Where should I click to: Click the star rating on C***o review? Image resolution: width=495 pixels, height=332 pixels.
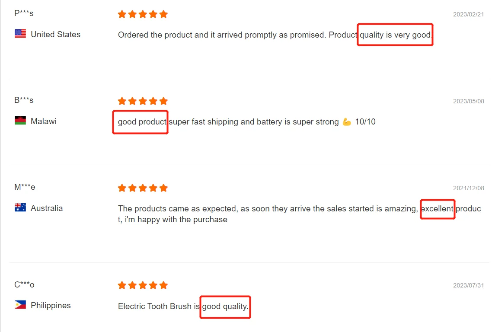point(143,285)
